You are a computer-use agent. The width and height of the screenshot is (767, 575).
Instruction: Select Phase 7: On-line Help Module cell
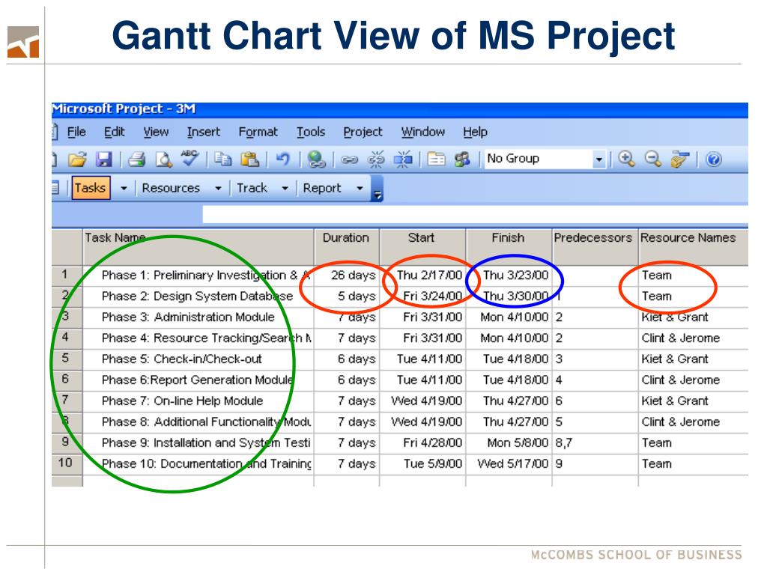(198, 401)
